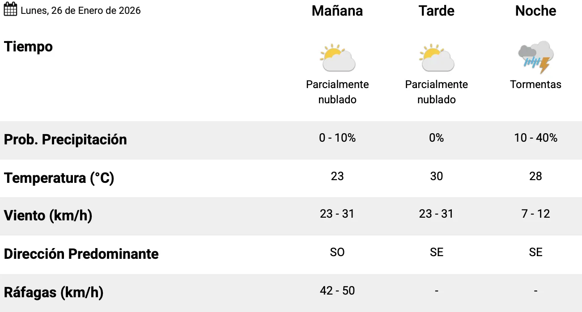
Task: Click the Tiempo heading
Action: pos(28,46)
